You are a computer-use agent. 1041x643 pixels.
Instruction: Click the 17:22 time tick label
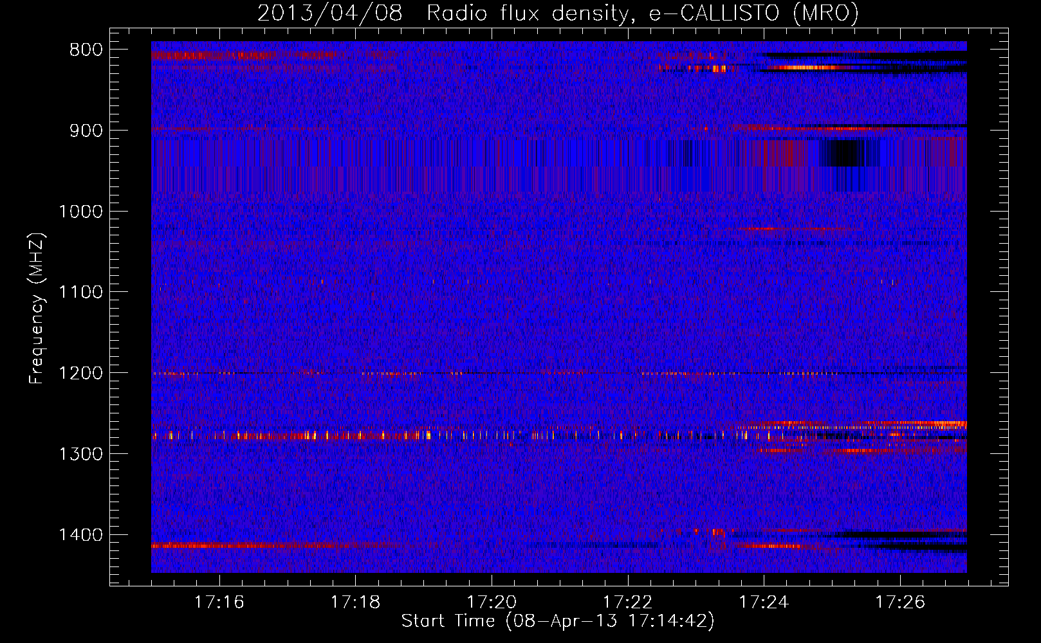coord(627,602)
